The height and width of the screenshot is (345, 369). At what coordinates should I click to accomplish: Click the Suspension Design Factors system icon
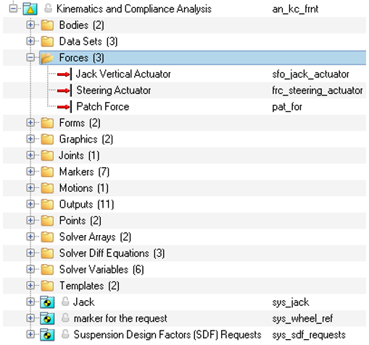pyautogui.click(x=47, y=335)
